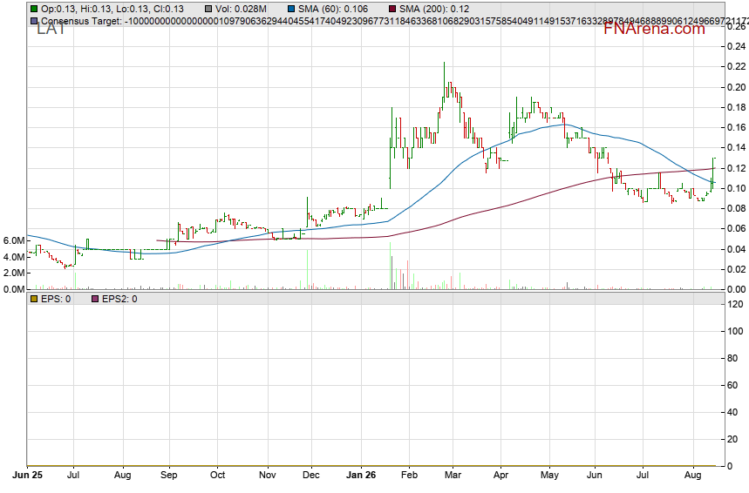Screen dimensions: 749x493
Task: Click the 'May' date axis label
Action: (550, 475)
